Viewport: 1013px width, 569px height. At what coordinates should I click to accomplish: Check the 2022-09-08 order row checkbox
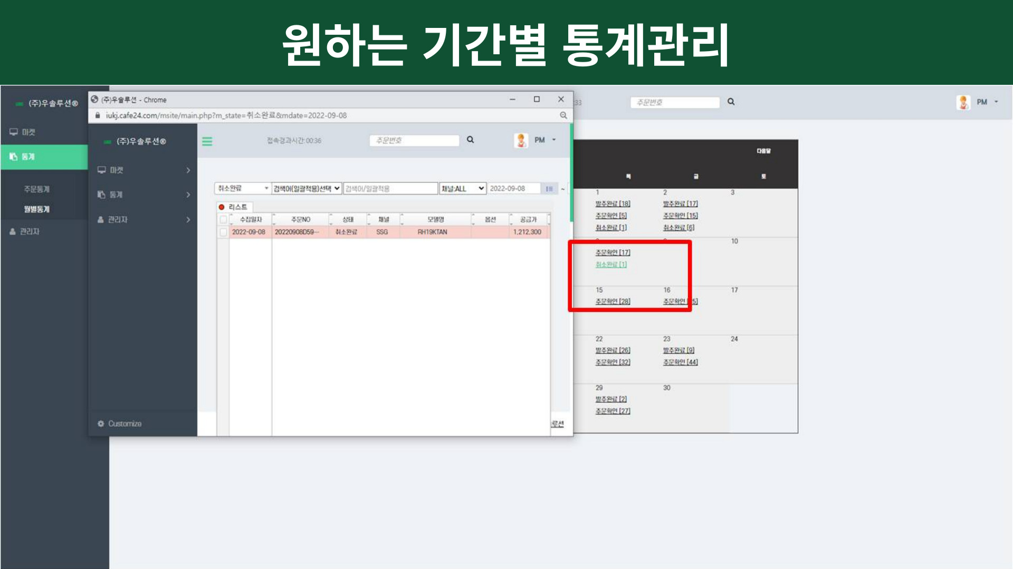(223, 232)
